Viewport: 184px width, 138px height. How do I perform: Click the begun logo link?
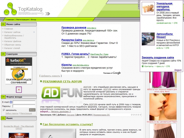pos(178,70)
